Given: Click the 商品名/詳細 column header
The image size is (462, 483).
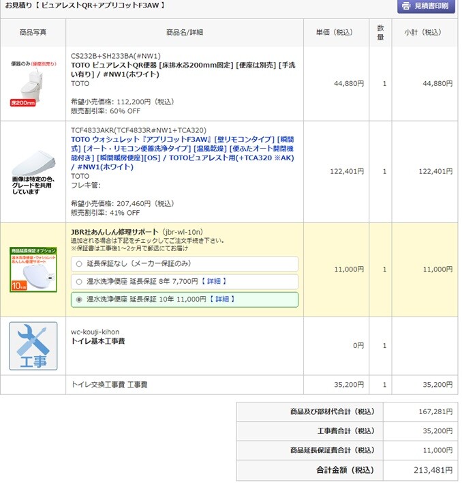Looking at the screenshot, I should tap(185, 32).
